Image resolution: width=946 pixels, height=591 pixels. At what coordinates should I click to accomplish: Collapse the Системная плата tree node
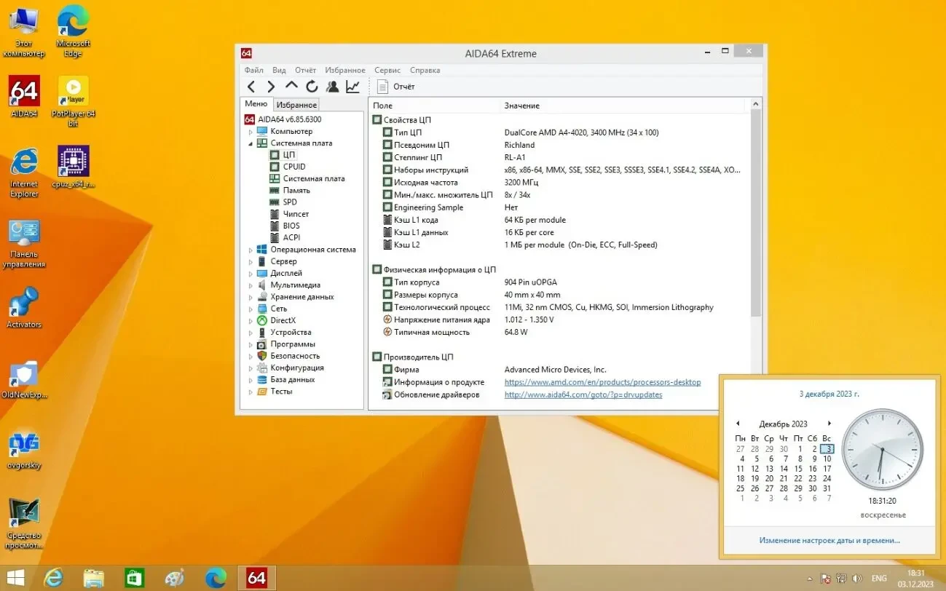click(251, 143)
